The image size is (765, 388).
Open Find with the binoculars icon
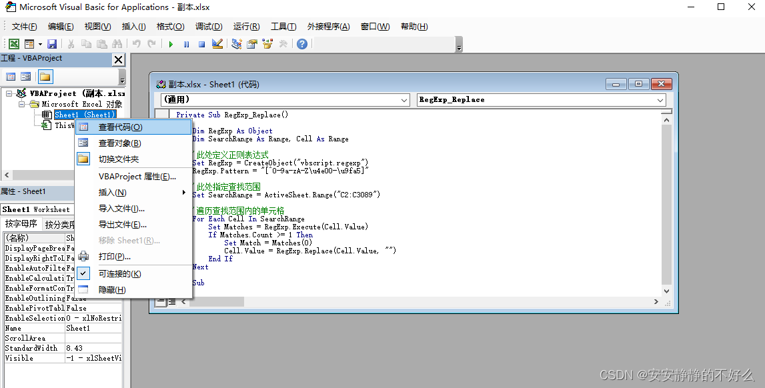[117, 44]
